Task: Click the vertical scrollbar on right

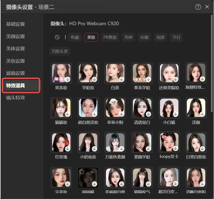Action: click(212, 63)
